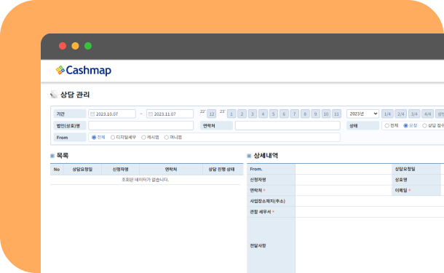Click the 상담 관리 page title icon
Screen dimensions: 444x273
[54, 95]
